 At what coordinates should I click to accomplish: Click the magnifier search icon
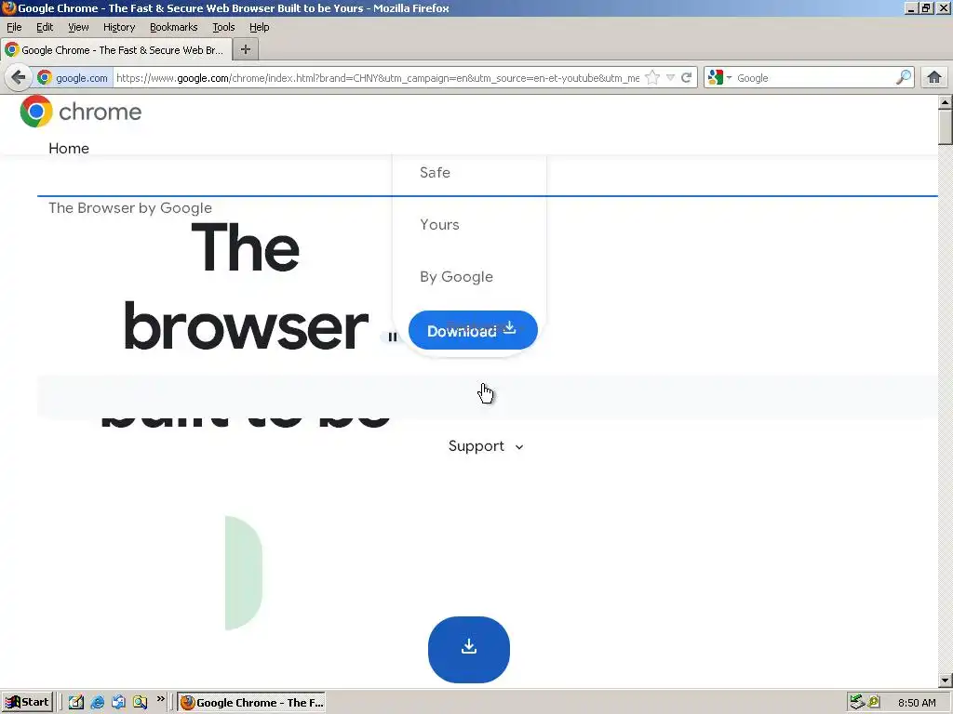(x=904, y=78)
